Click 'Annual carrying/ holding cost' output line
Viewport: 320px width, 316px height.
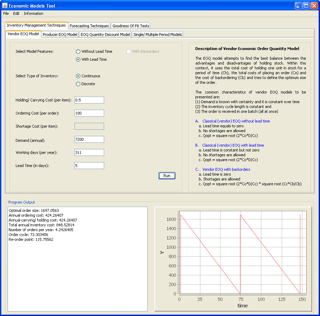(43, 220)
